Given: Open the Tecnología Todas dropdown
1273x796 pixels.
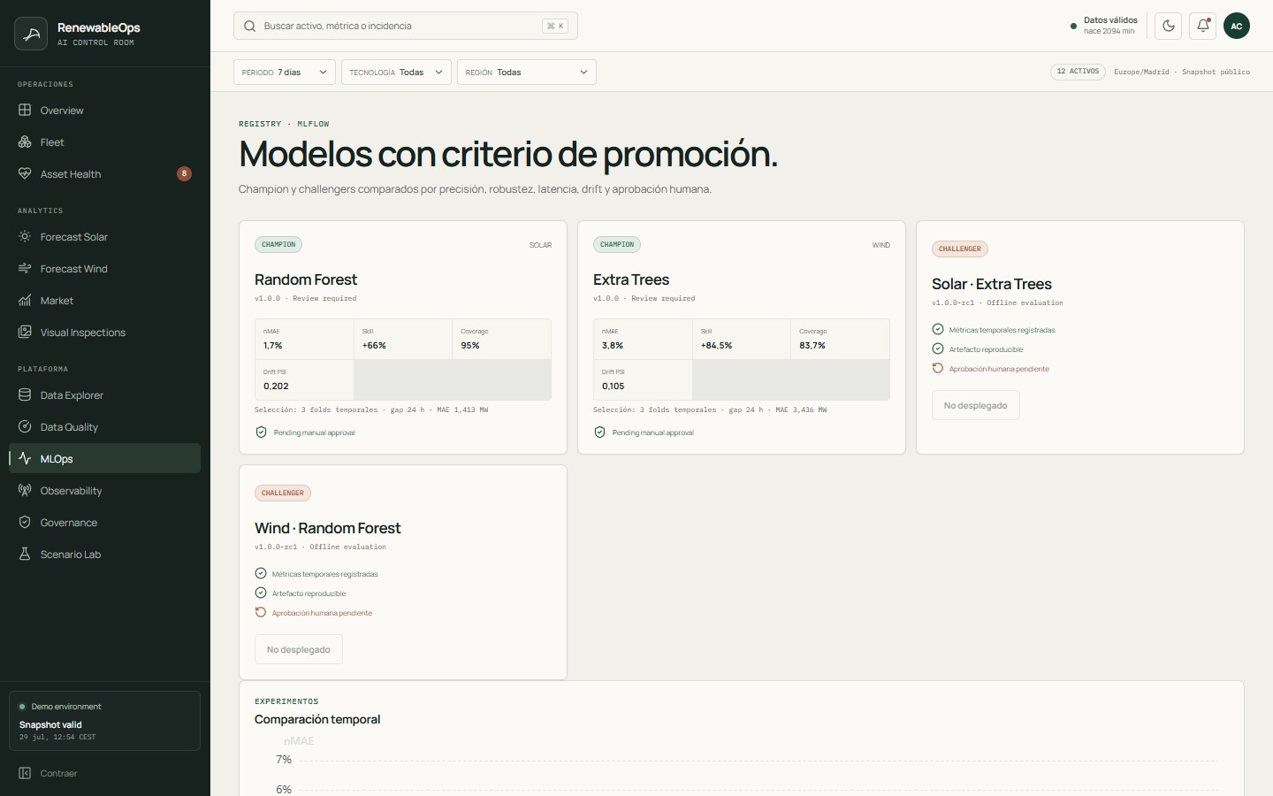Looking at the screenshot, I should 396,73.
